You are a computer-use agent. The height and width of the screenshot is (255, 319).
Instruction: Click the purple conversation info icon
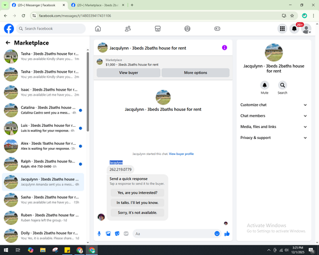225,48
